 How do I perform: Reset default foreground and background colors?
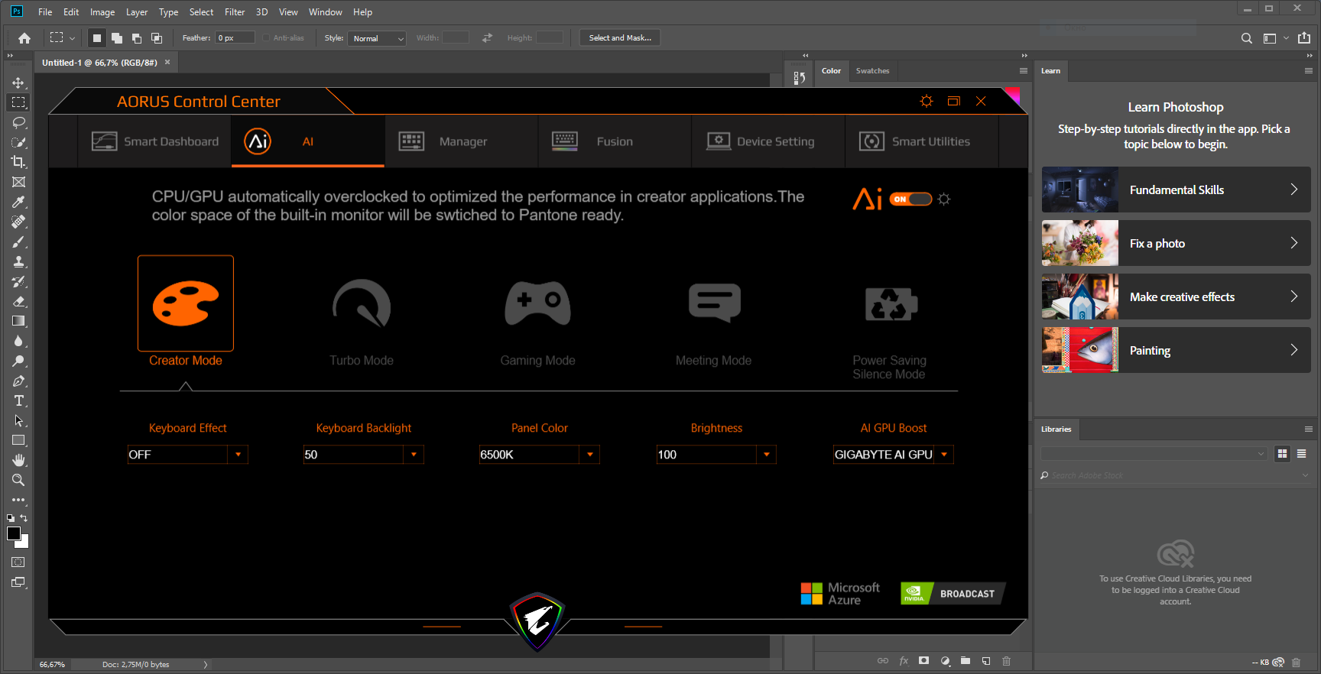[11, 518]
